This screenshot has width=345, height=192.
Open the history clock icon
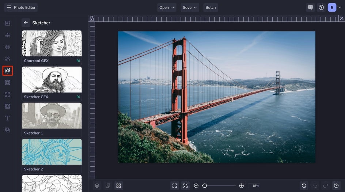[x=336, y=186]
